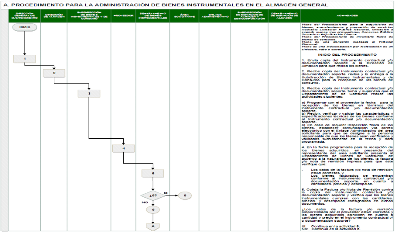Viewport: 397px width, 232px height.
Task: Click the Inicio start oval
Action: pyautogui.click(x=24, y=28)
